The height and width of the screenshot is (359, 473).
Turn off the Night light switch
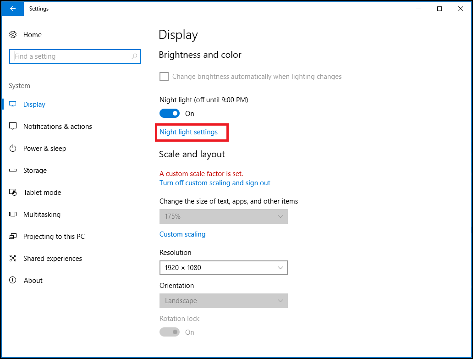tap(170, 113)
